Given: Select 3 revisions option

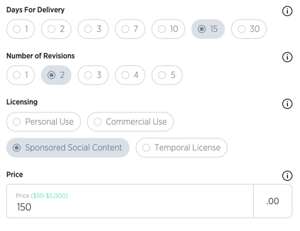Looking at the screenshot, I should point(93,75).
